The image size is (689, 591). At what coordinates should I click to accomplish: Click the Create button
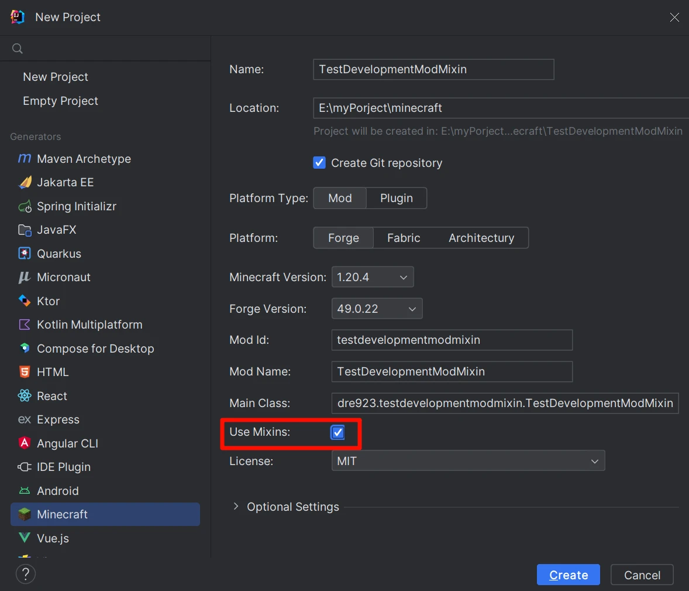click(569, 575)
